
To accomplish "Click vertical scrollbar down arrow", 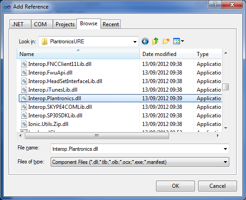I will click(226, 128).
